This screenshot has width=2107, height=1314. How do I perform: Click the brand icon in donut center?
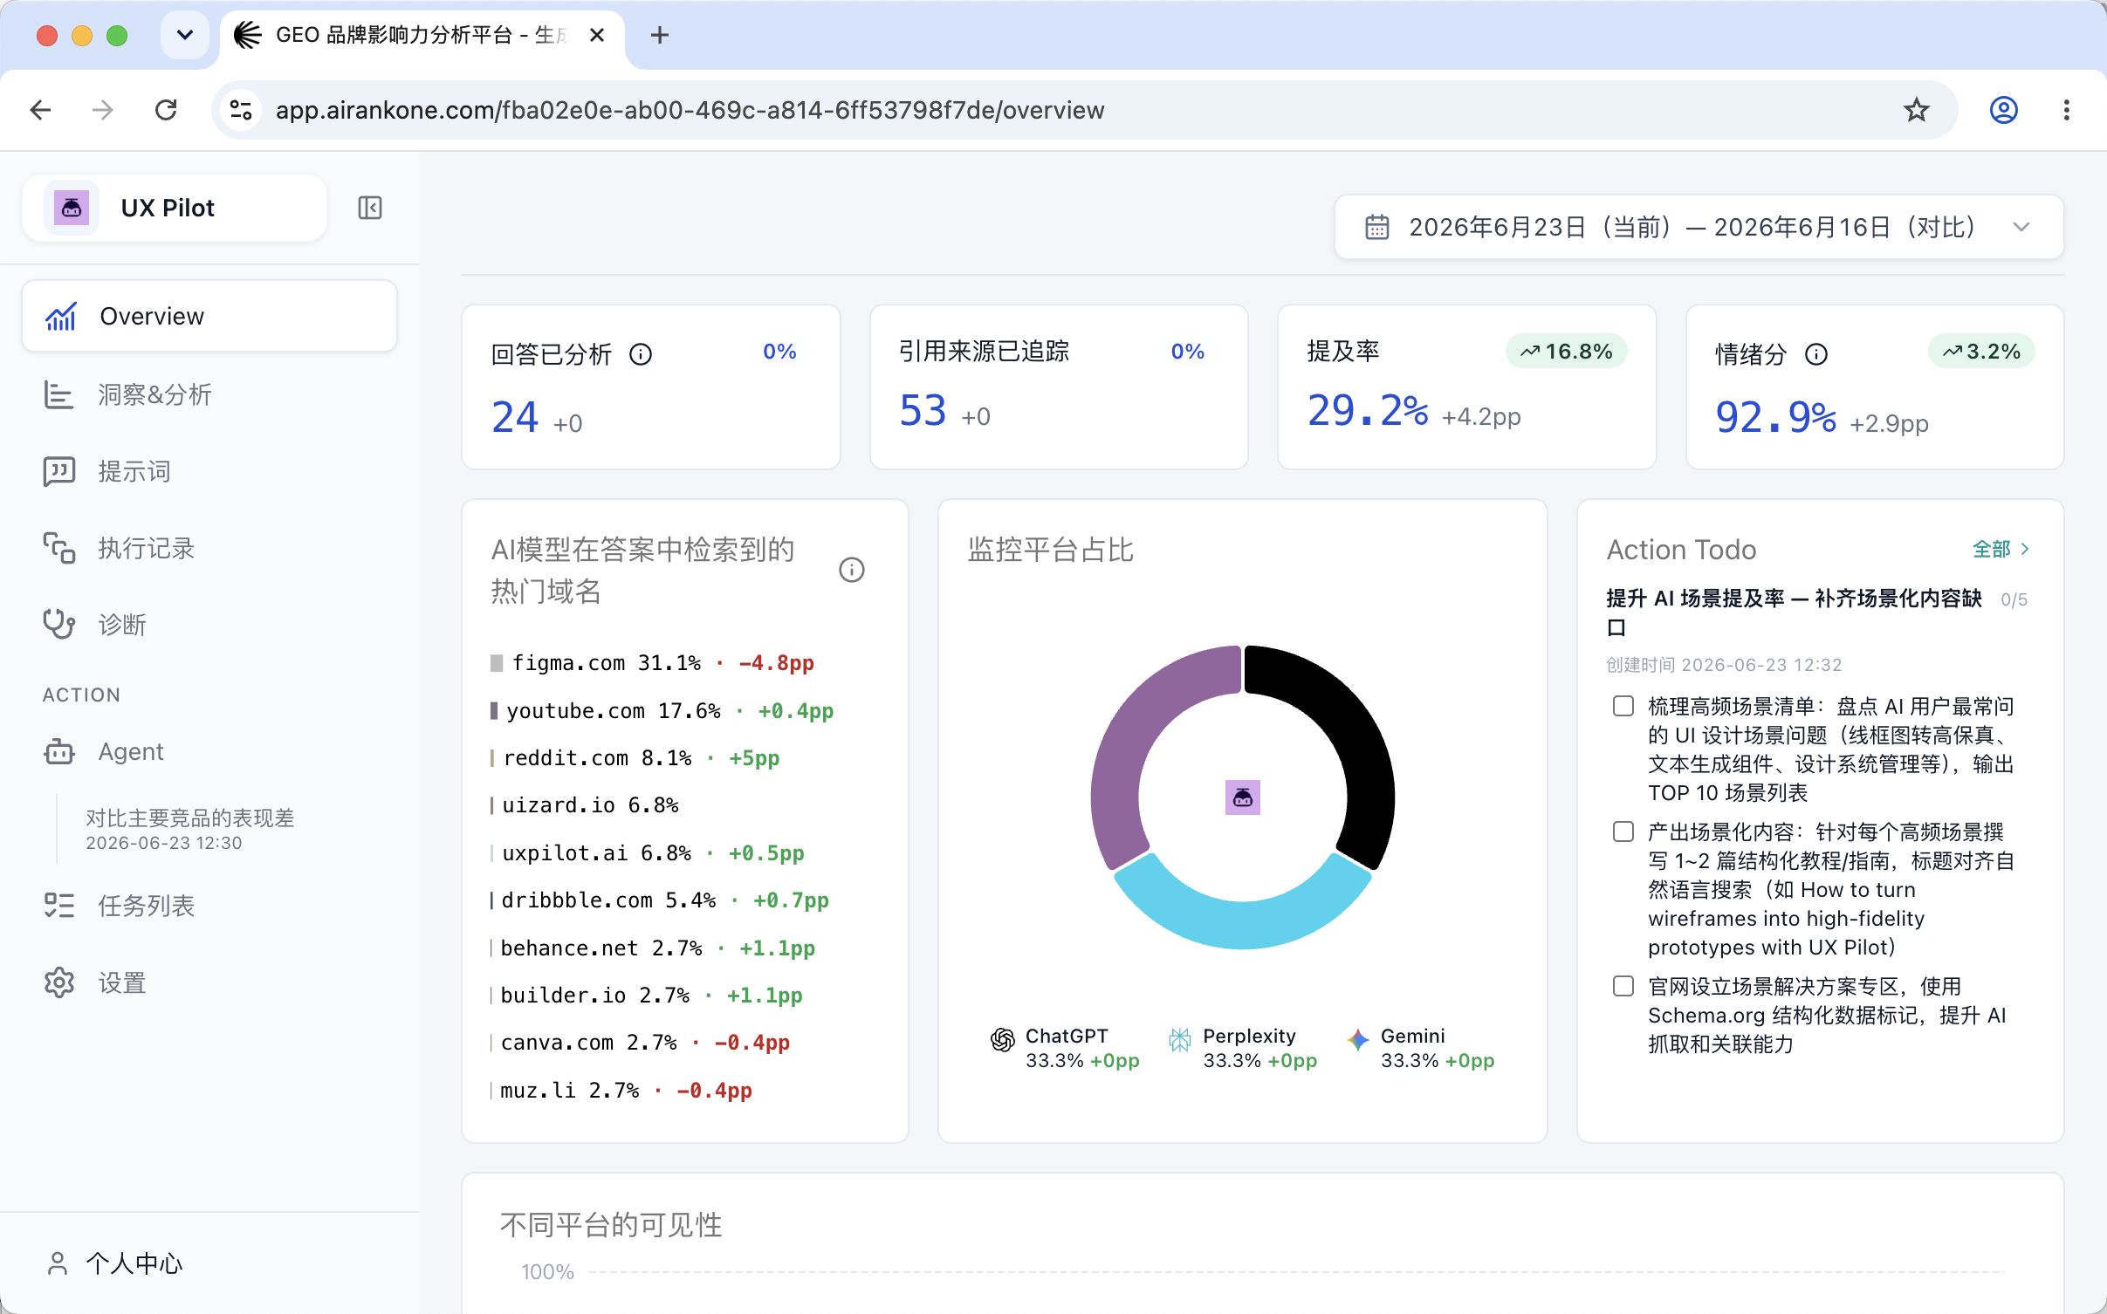coord(1242,797)
